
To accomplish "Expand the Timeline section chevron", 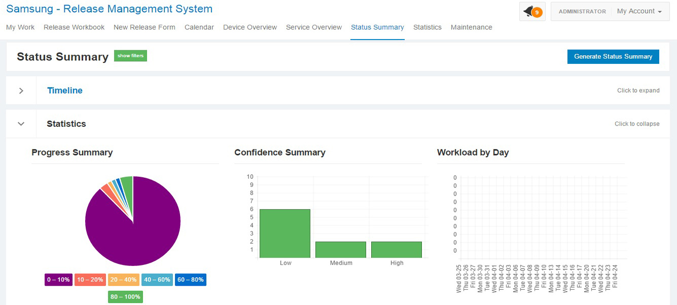I will (x=21, y=91).
